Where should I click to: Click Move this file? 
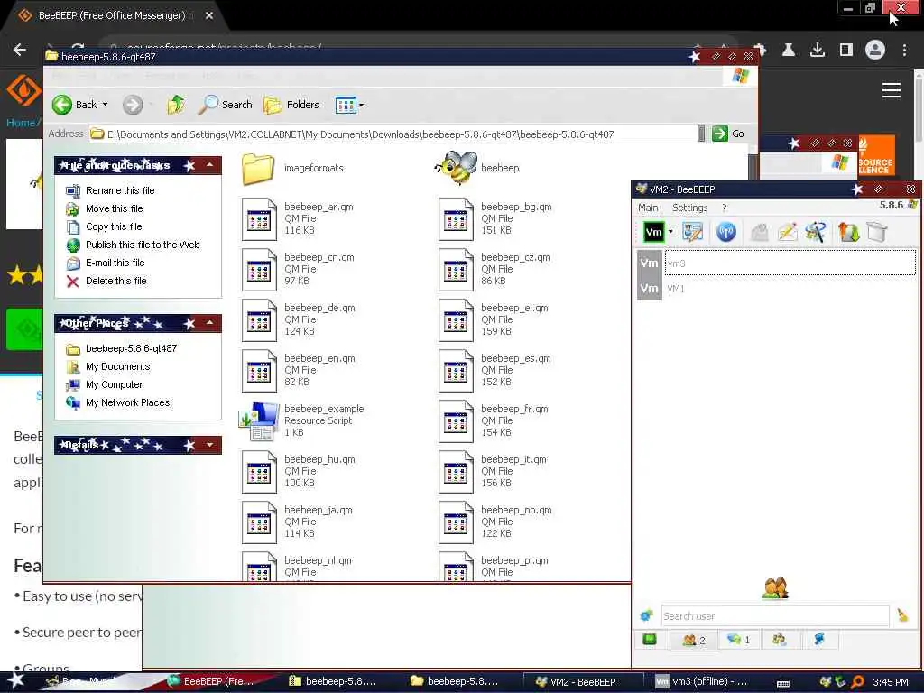[x=115, y=208]
